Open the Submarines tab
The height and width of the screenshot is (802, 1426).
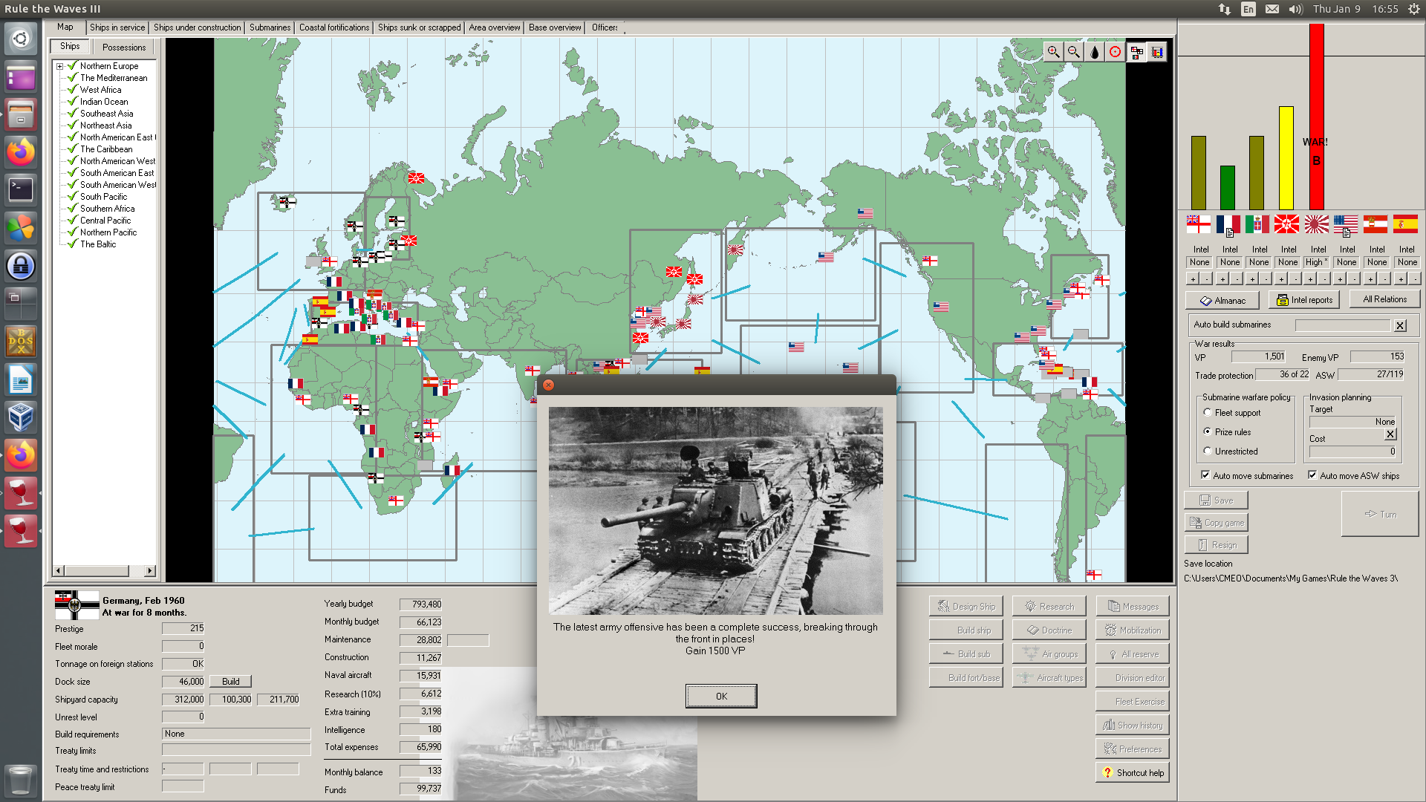tap(270, 27)
